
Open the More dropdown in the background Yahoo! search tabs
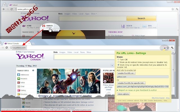click(x=94, y=14)
